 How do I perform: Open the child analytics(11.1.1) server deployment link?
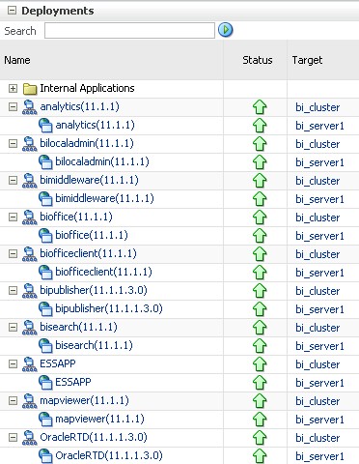click(x=95, y=125)
